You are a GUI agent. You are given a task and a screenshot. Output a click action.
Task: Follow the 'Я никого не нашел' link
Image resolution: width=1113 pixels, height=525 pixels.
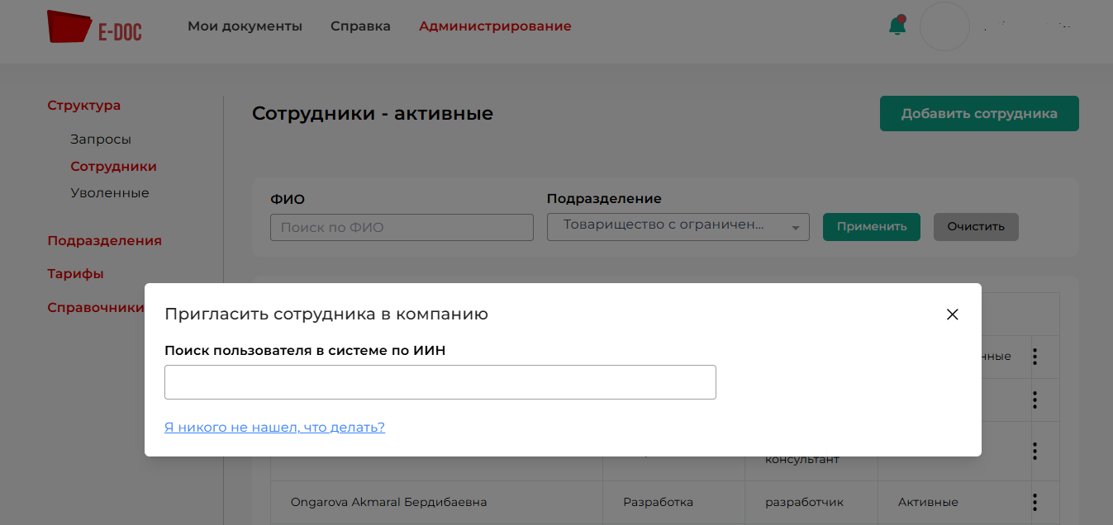[274, 428]
